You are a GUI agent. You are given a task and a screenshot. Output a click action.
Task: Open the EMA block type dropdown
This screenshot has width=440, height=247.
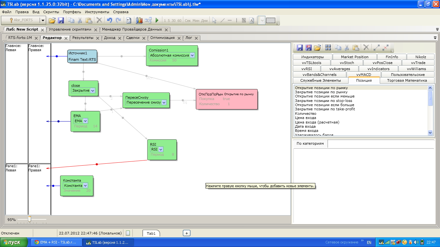pyautogui.click(x=85, y=121)
